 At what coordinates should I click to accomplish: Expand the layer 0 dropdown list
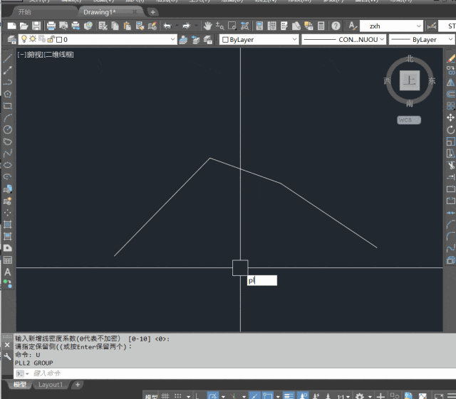172,39
